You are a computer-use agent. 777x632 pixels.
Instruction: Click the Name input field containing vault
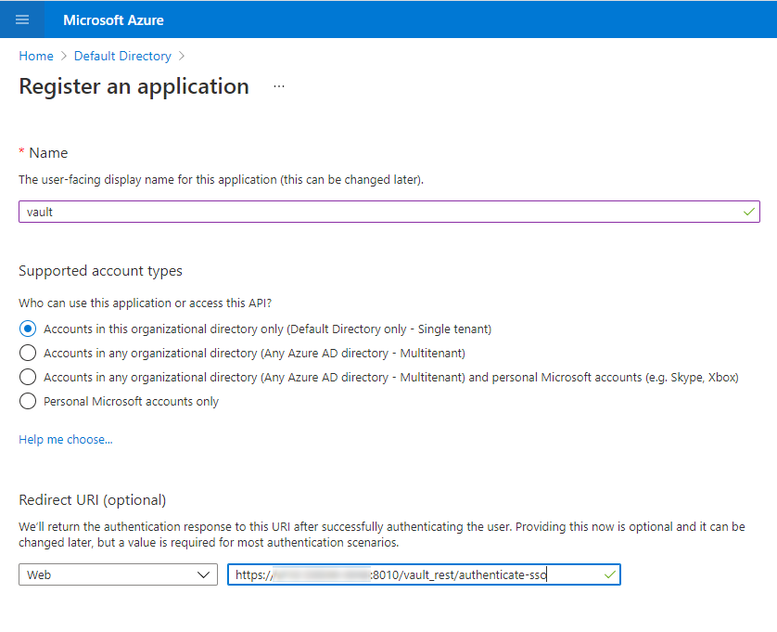[389, 212]
